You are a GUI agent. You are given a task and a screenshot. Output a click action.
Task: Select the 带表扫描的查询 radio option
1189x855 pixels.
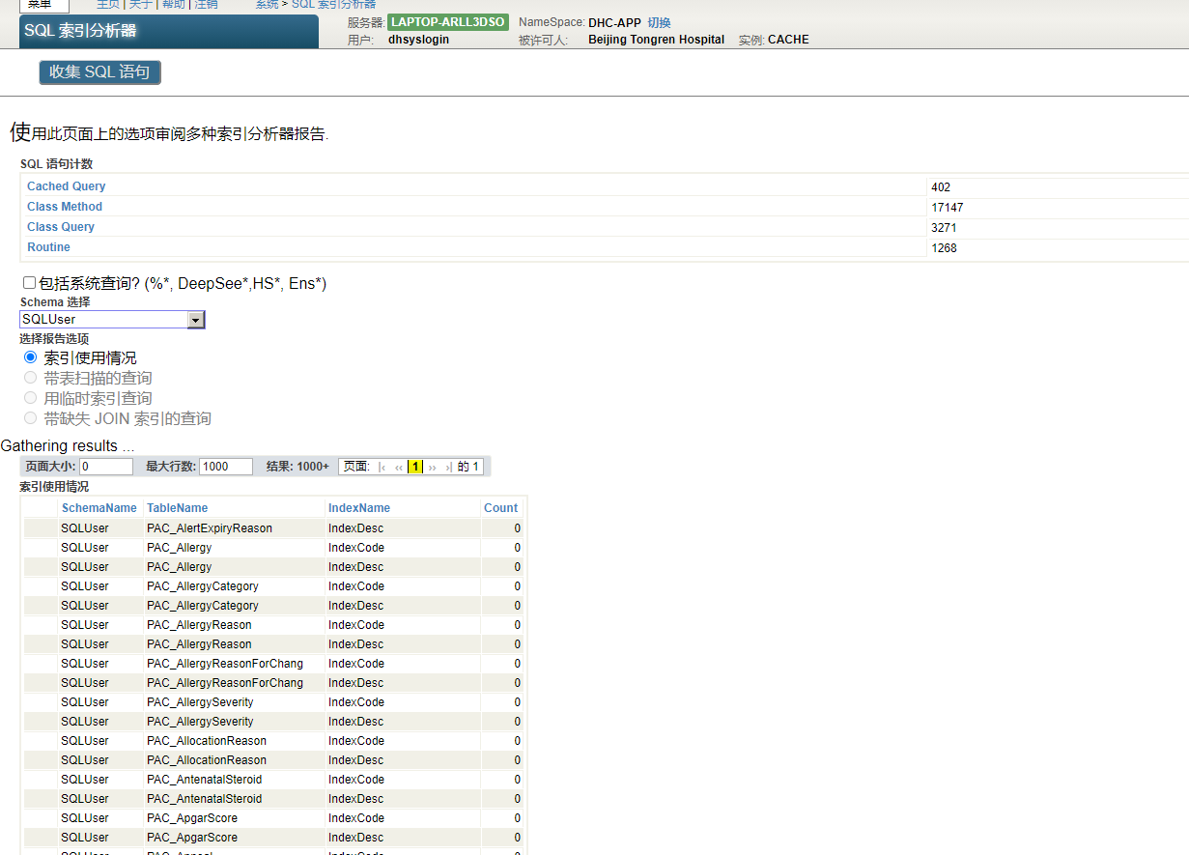click(30, 378)
